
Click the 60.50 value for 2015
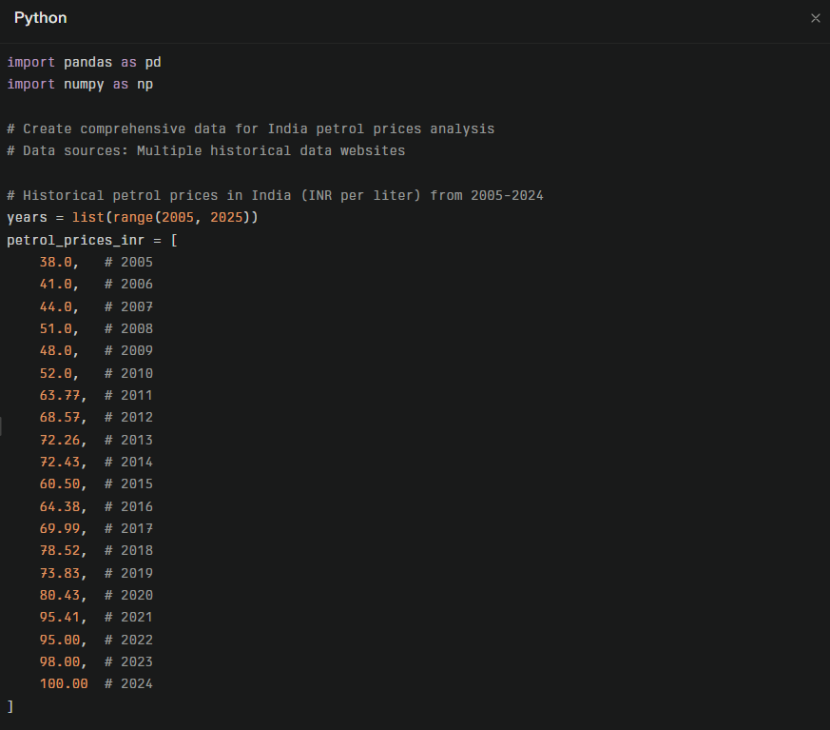pos(60,483)
